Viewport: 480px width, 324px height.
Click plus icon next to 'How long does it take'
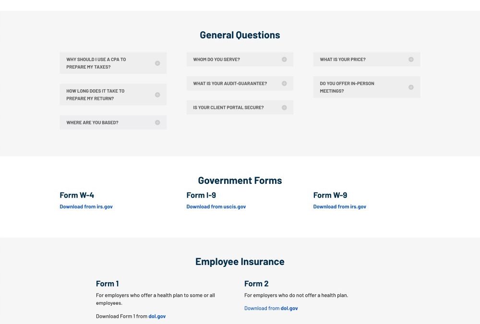tap(157, 95)
